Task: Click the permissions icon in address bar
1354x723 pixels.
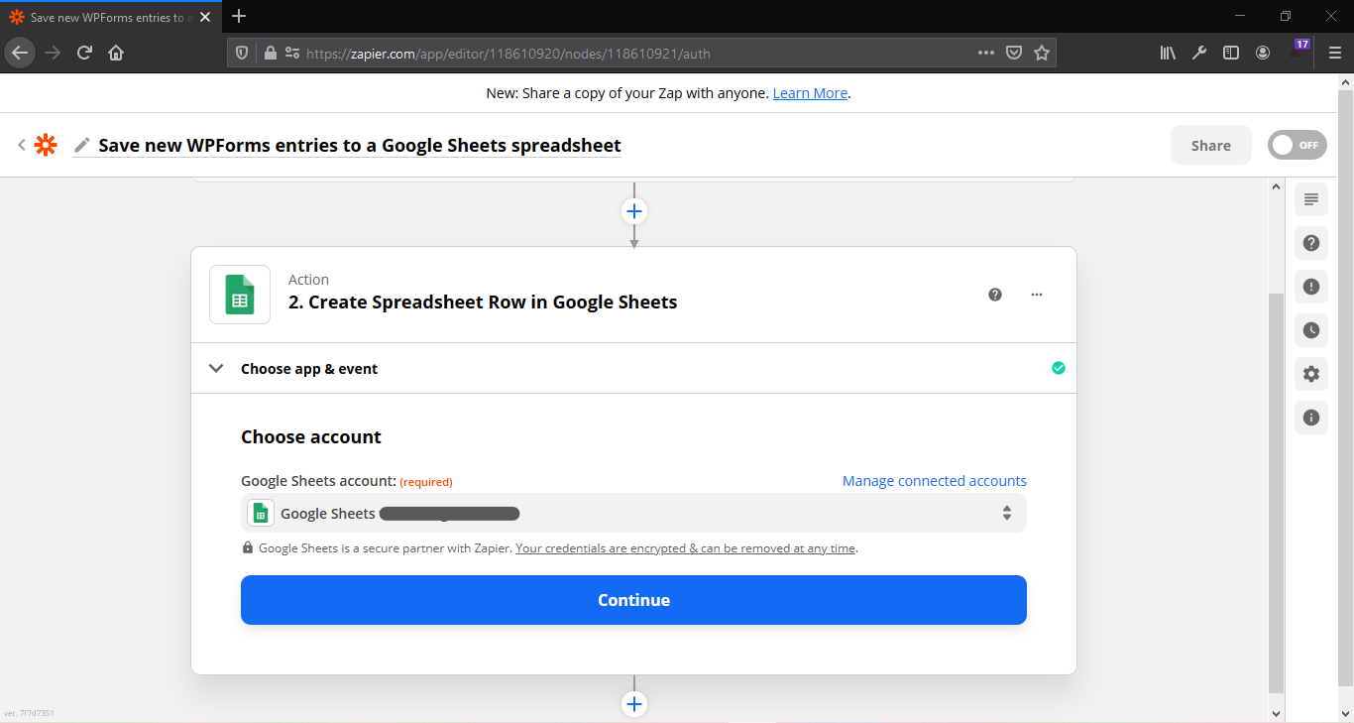Action: tap(292, 53)
